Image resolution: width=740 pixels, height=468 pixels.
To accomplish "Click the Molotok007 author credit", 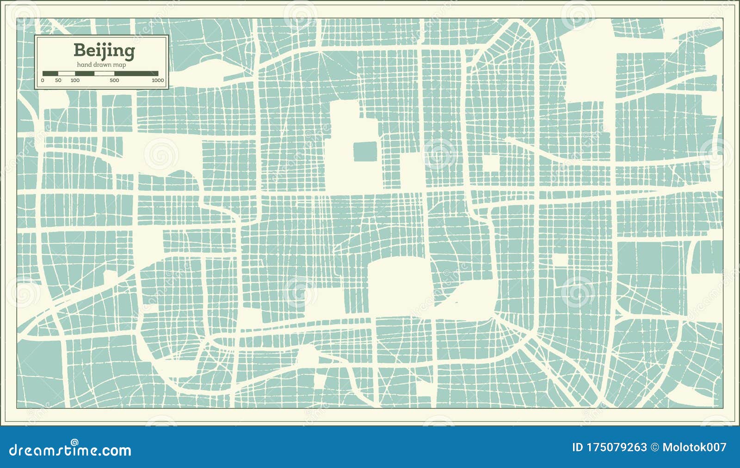I will 694,446.
